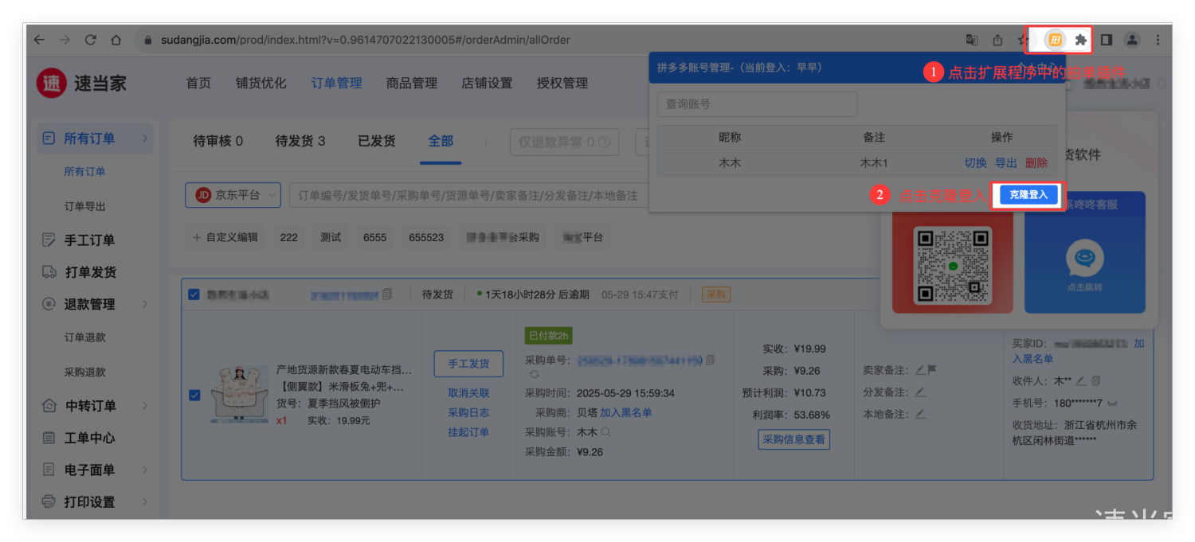Click the eye icon beside the phone number
Screen dimensions: 1195x542
(1112, 403)
